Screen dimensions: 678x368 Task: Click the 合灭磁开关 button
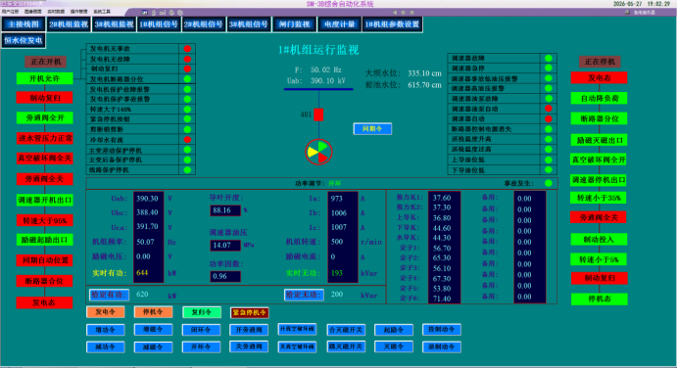[346, 330]
